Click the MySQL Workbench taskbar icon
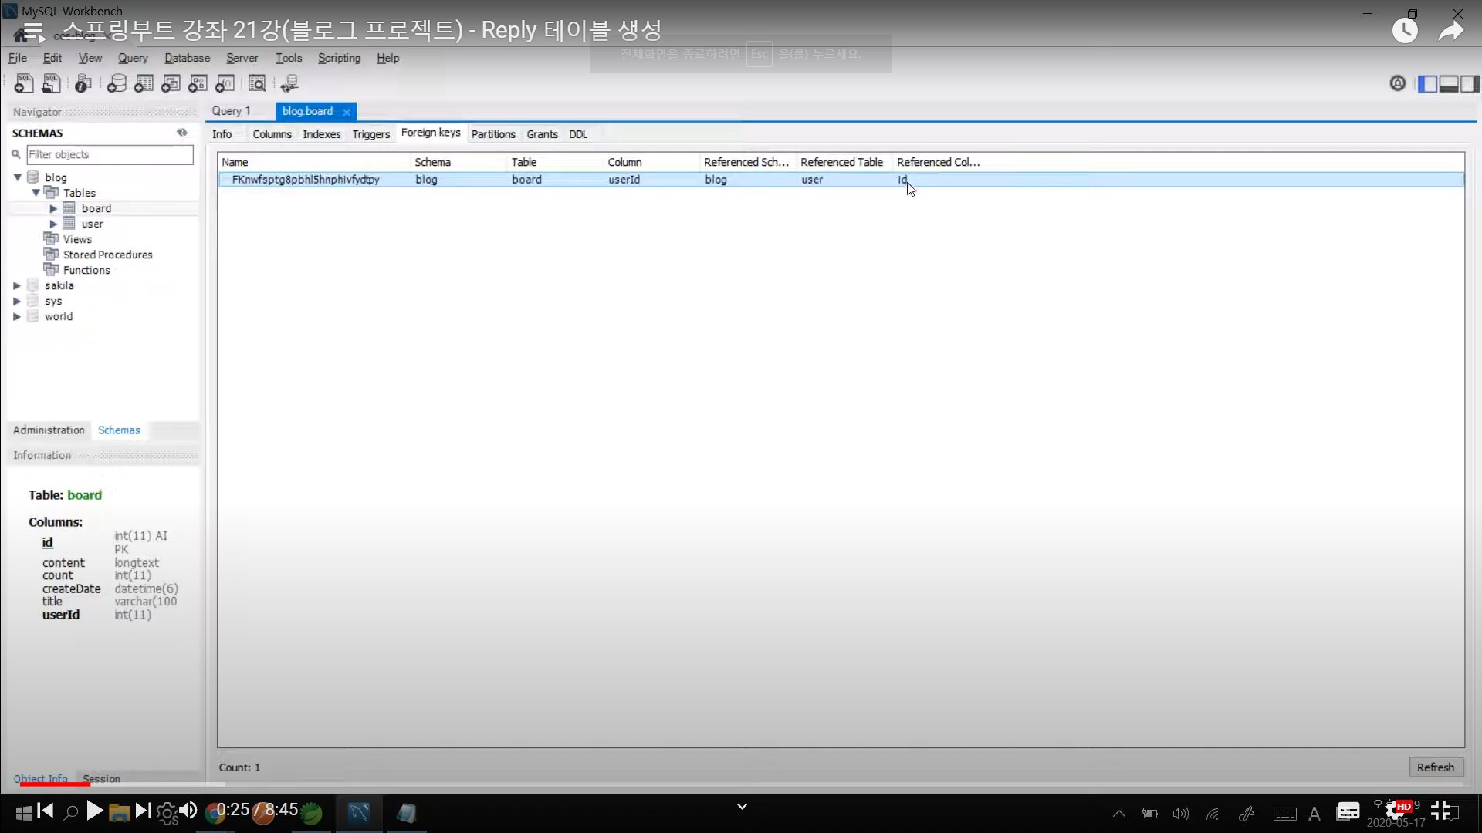The width and height of the screenshot is (1482, 833). 359,812
